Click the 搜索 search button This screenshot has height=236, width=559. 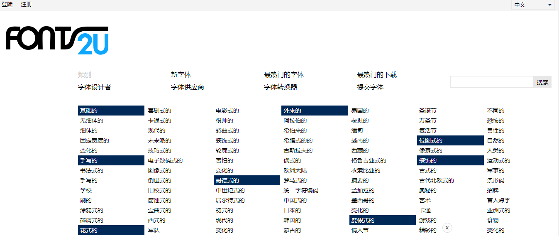(x=542, y=82)
